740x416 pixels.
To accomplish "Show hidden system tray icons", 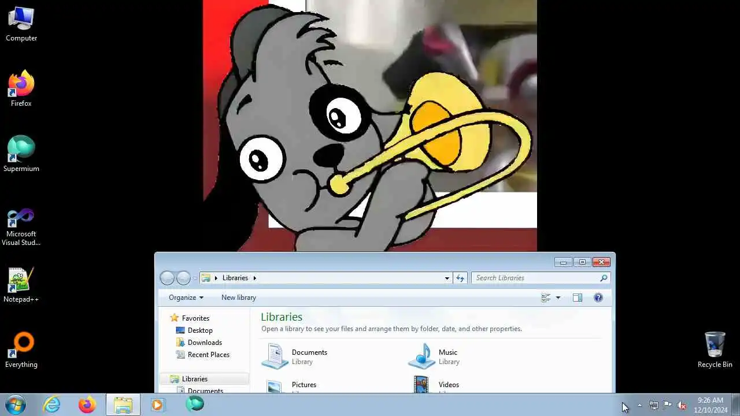I will pyautogui.click(x=639, y=406).
